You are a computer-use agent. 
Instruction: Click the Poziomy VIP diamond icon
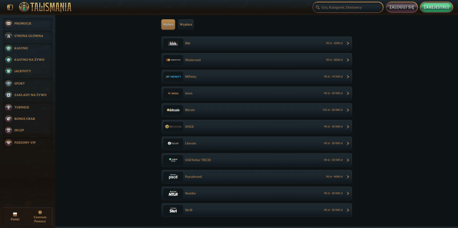[x=8, y=142]
